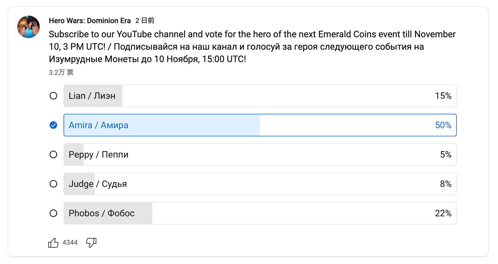498x264 pixels.
Task: Click the 22% result on Phobos
Action: [443, 213]
